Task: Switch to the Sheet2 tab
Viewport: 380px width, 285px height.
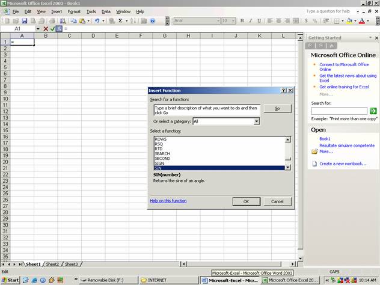Action: (52, 264)
